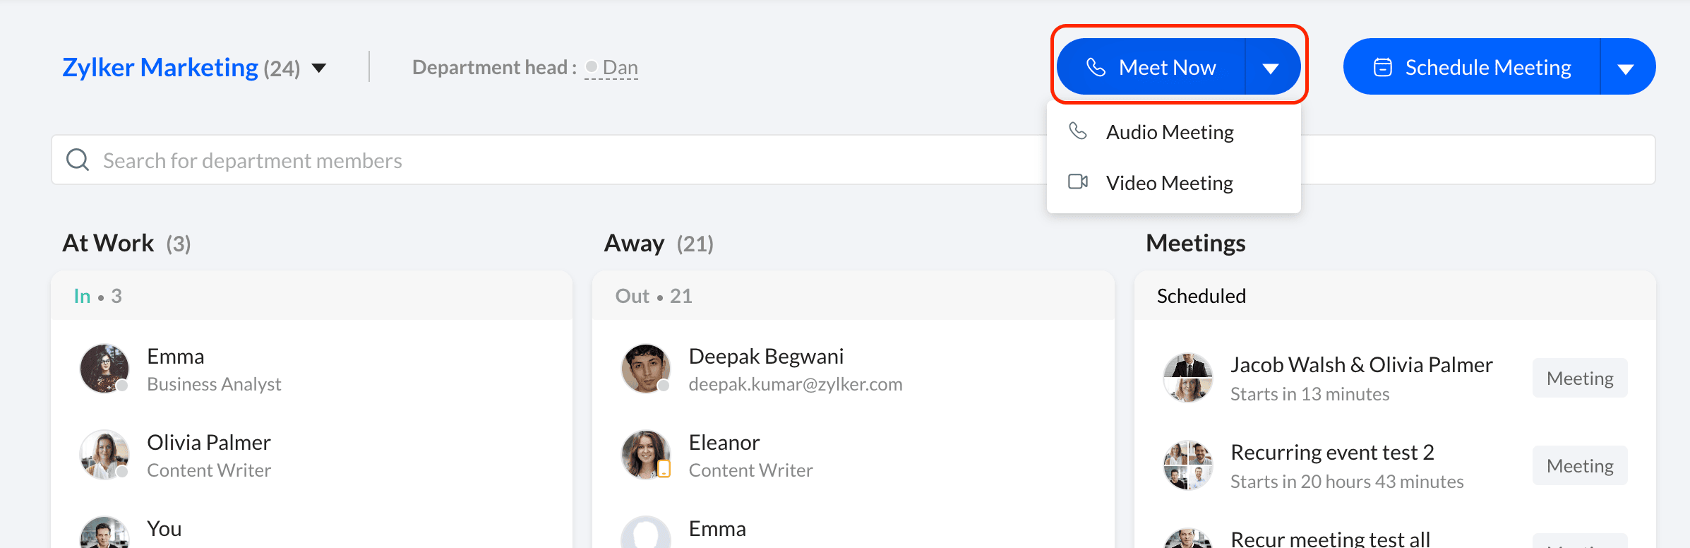
Task: Click the Video Meeting camera icon
Action: (x=1077, y=182)
